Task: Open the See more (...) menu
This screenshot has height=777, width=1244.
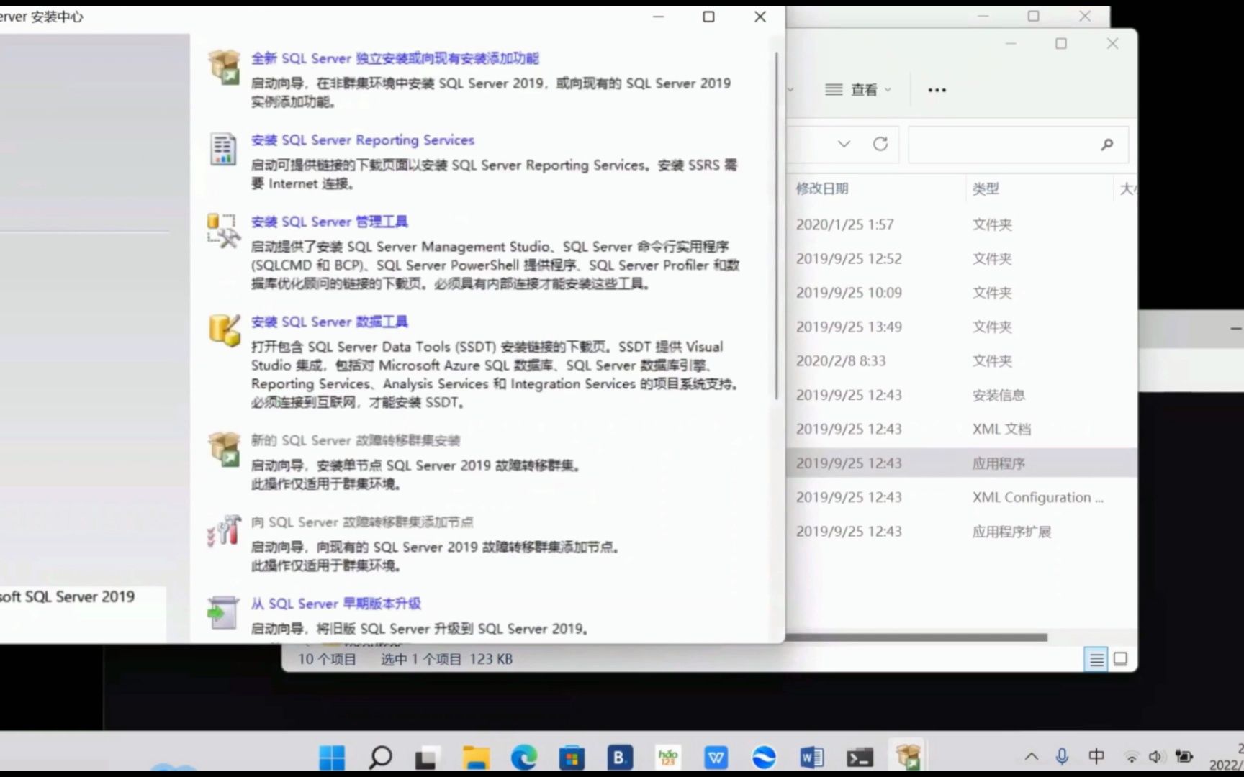Action: (x=937, y=89)
